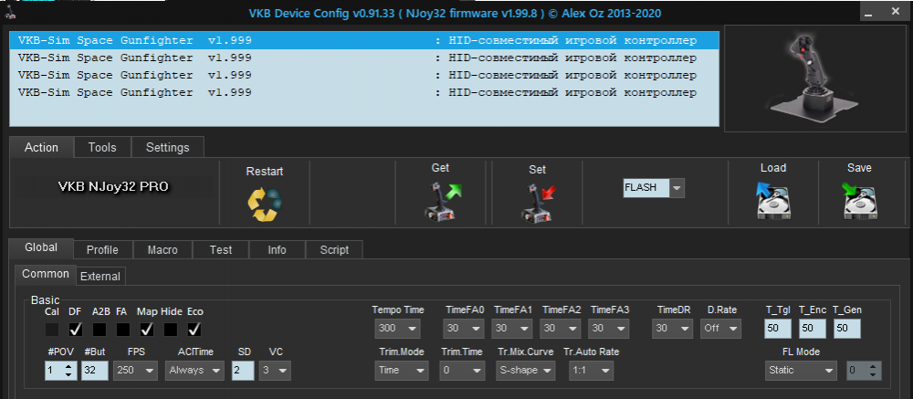Open the Macro tab

[x=163, y=250]
